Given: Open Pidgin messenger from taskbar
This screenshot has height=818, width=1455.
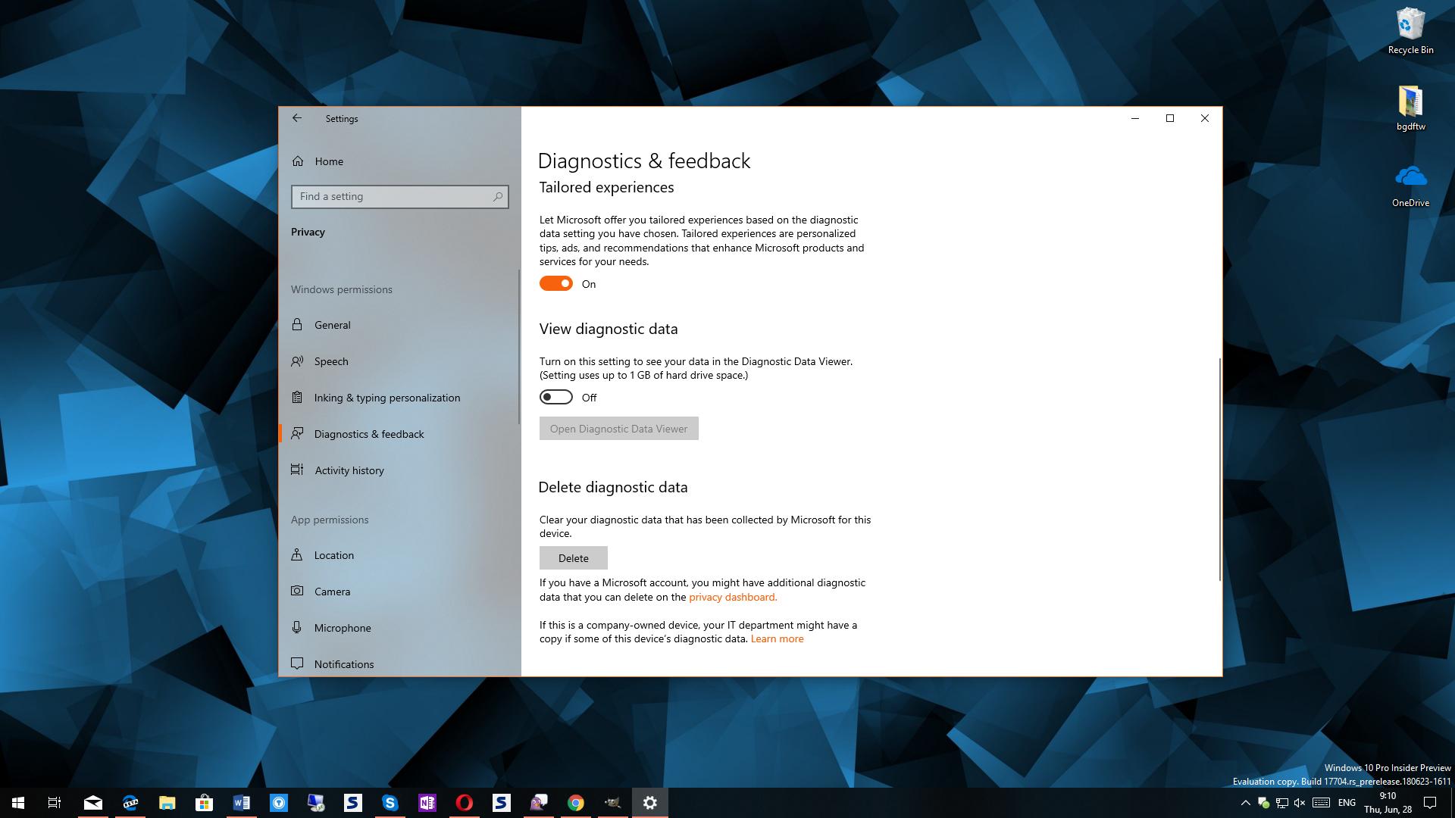Looking at the screenshot, I should (x=539, y=803).
